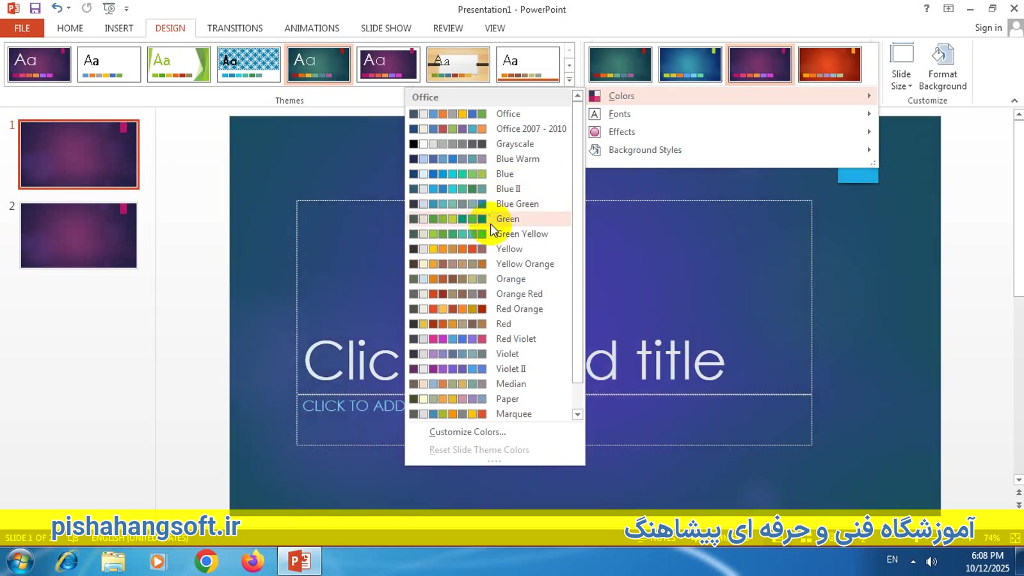
Task: Click the volume speaker tray icon
Action: tap(932, 561)
